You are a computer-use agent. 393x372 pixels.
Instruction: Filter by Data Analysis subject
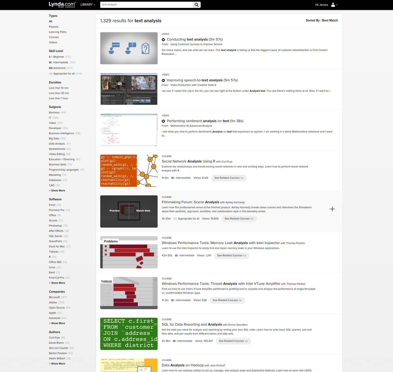point(57,144)
